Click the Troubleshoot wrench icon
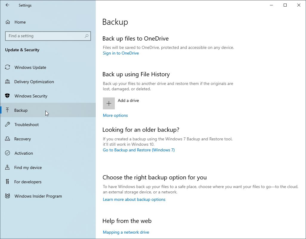 pos(7,124)
